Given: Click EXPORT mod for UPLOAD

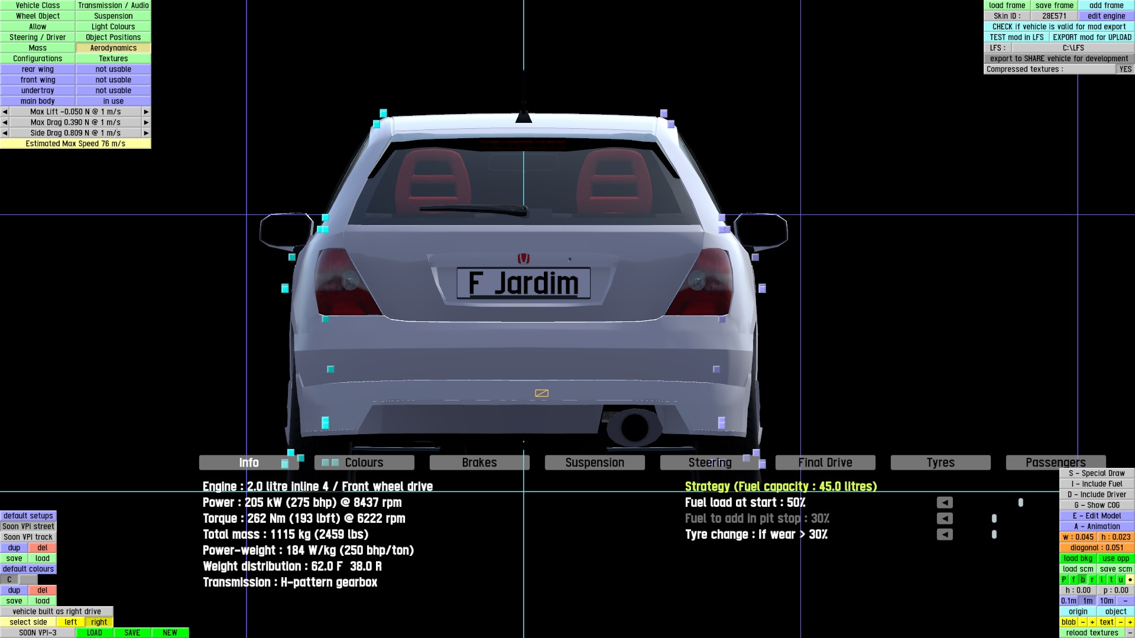Looking at the screenshot, I should click(x=1091, y=37).
